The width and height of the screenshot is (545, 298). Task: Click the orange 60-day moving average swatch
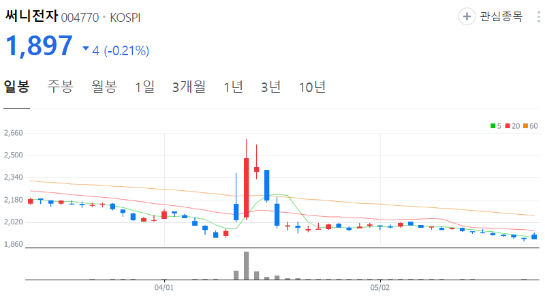click(x=525, y=126)
